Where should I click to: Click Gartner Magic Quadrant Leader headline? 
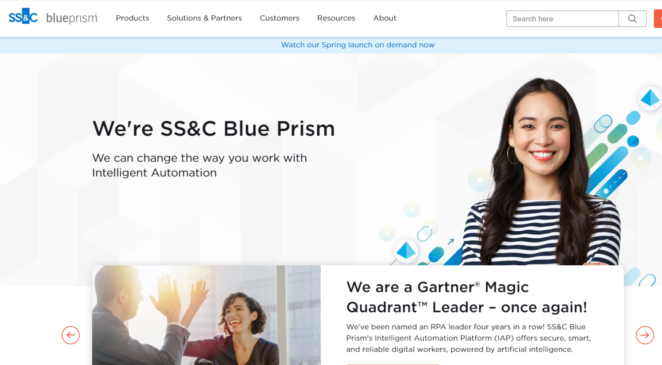(x=467, y=297)
